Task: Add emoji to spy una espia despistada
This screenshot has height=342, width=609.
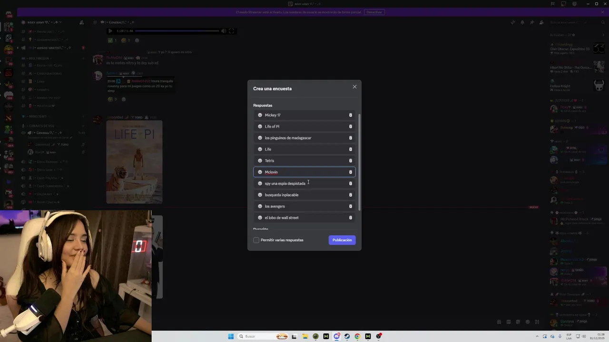Action: click(x=260, y=183)
